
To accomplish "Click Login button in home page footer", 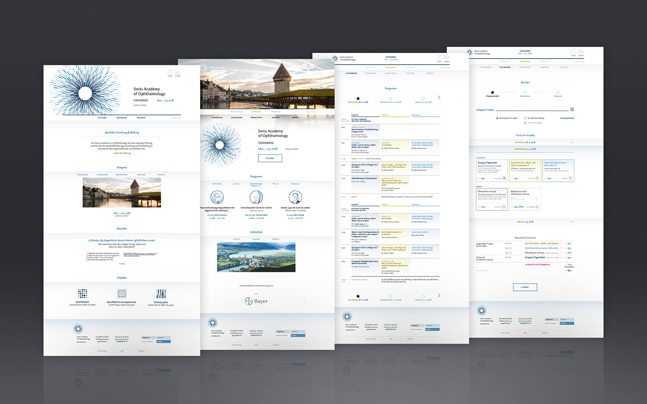I will [163, 341].
